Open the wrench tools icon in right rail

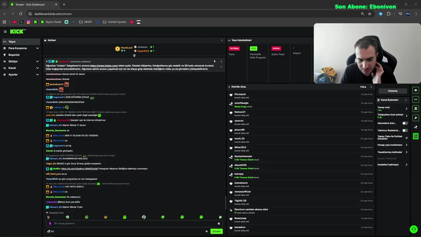point(416,118)
